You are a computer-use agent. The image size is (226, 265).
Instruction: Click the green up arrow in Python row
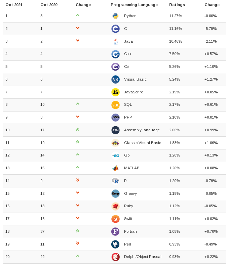pos(78,15)
